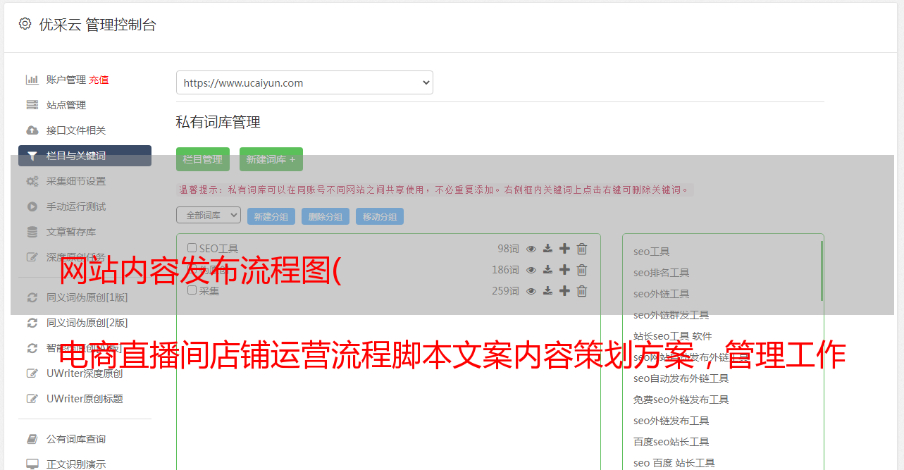Select the keyword seo自动发布外链工具
904x470 pixels.
pos(681,378)
